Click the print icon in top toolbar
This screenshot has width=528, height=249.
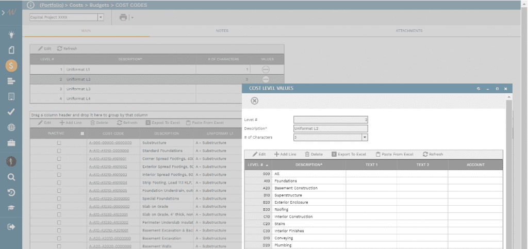point(123,18)
